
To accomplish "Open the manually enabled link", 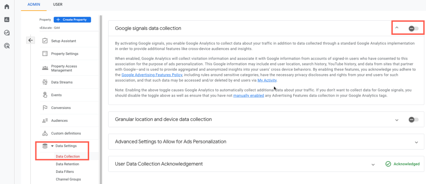I will (249, 95).
